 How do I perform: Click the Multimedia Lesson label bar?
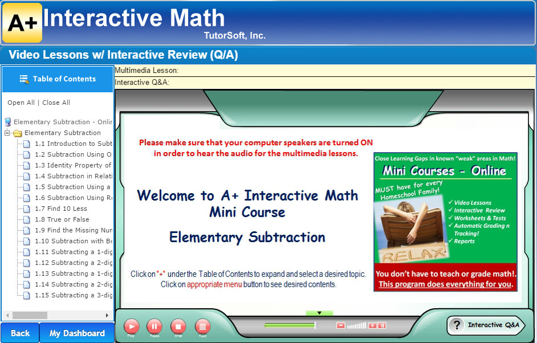coord(325,71)
